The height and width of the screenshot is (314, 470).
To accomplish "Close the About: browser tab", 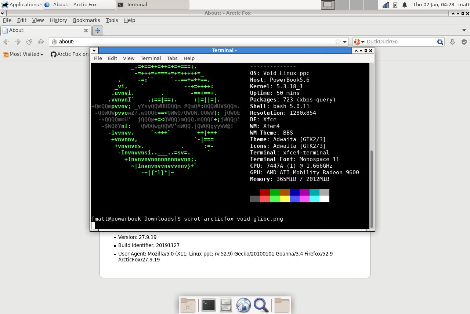I will 86,31.
